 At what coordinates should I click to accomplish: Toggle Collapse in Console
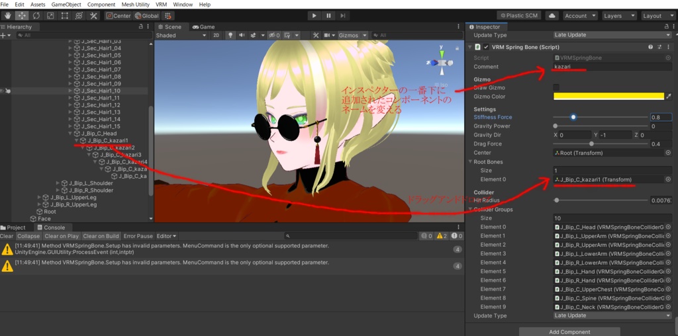28,236
